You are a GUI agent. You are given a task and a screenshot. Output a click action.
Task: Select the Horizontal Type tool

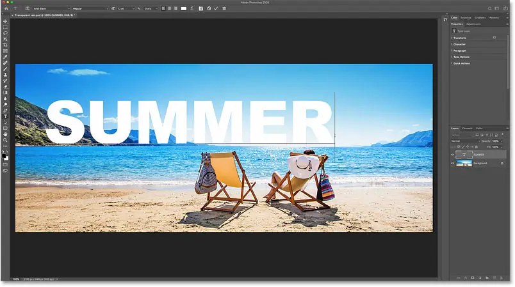(x=5, y=116)
